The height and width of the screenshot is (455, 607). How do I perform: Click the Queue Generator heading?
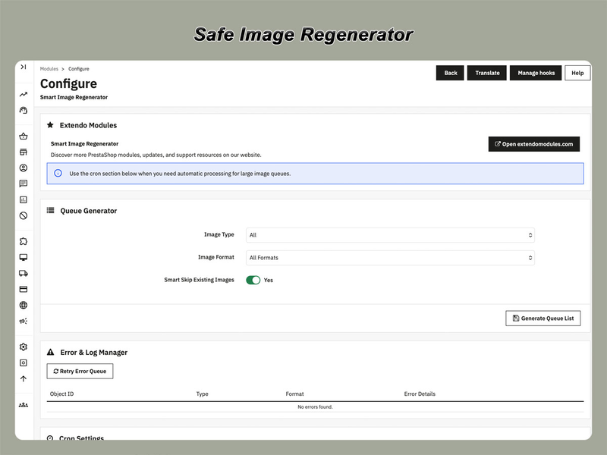[88, 211]
